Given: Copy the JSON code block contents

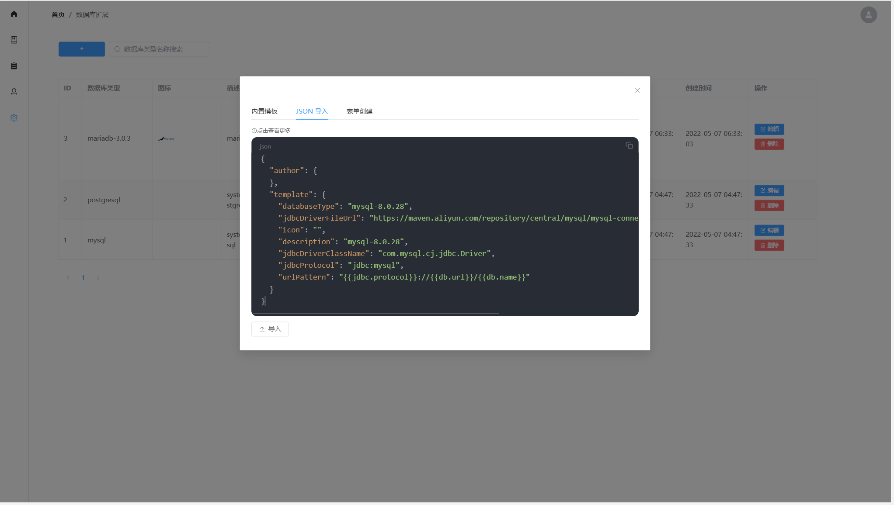Looking at the screenshot, I should click(629, 145).
